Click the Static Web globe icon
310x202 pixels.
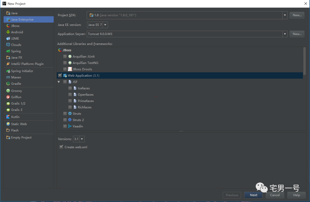[x=8, y=124]
